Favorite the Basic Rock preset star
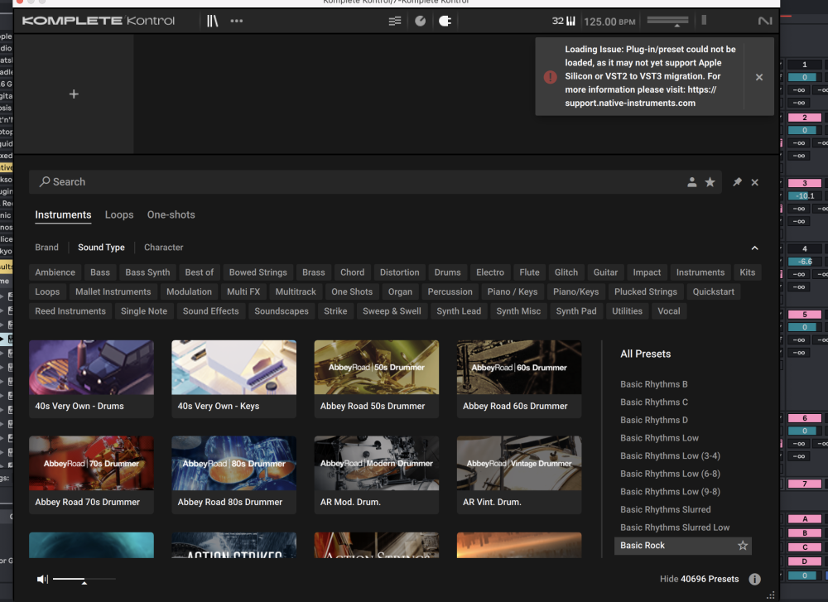 coord(743,546)
